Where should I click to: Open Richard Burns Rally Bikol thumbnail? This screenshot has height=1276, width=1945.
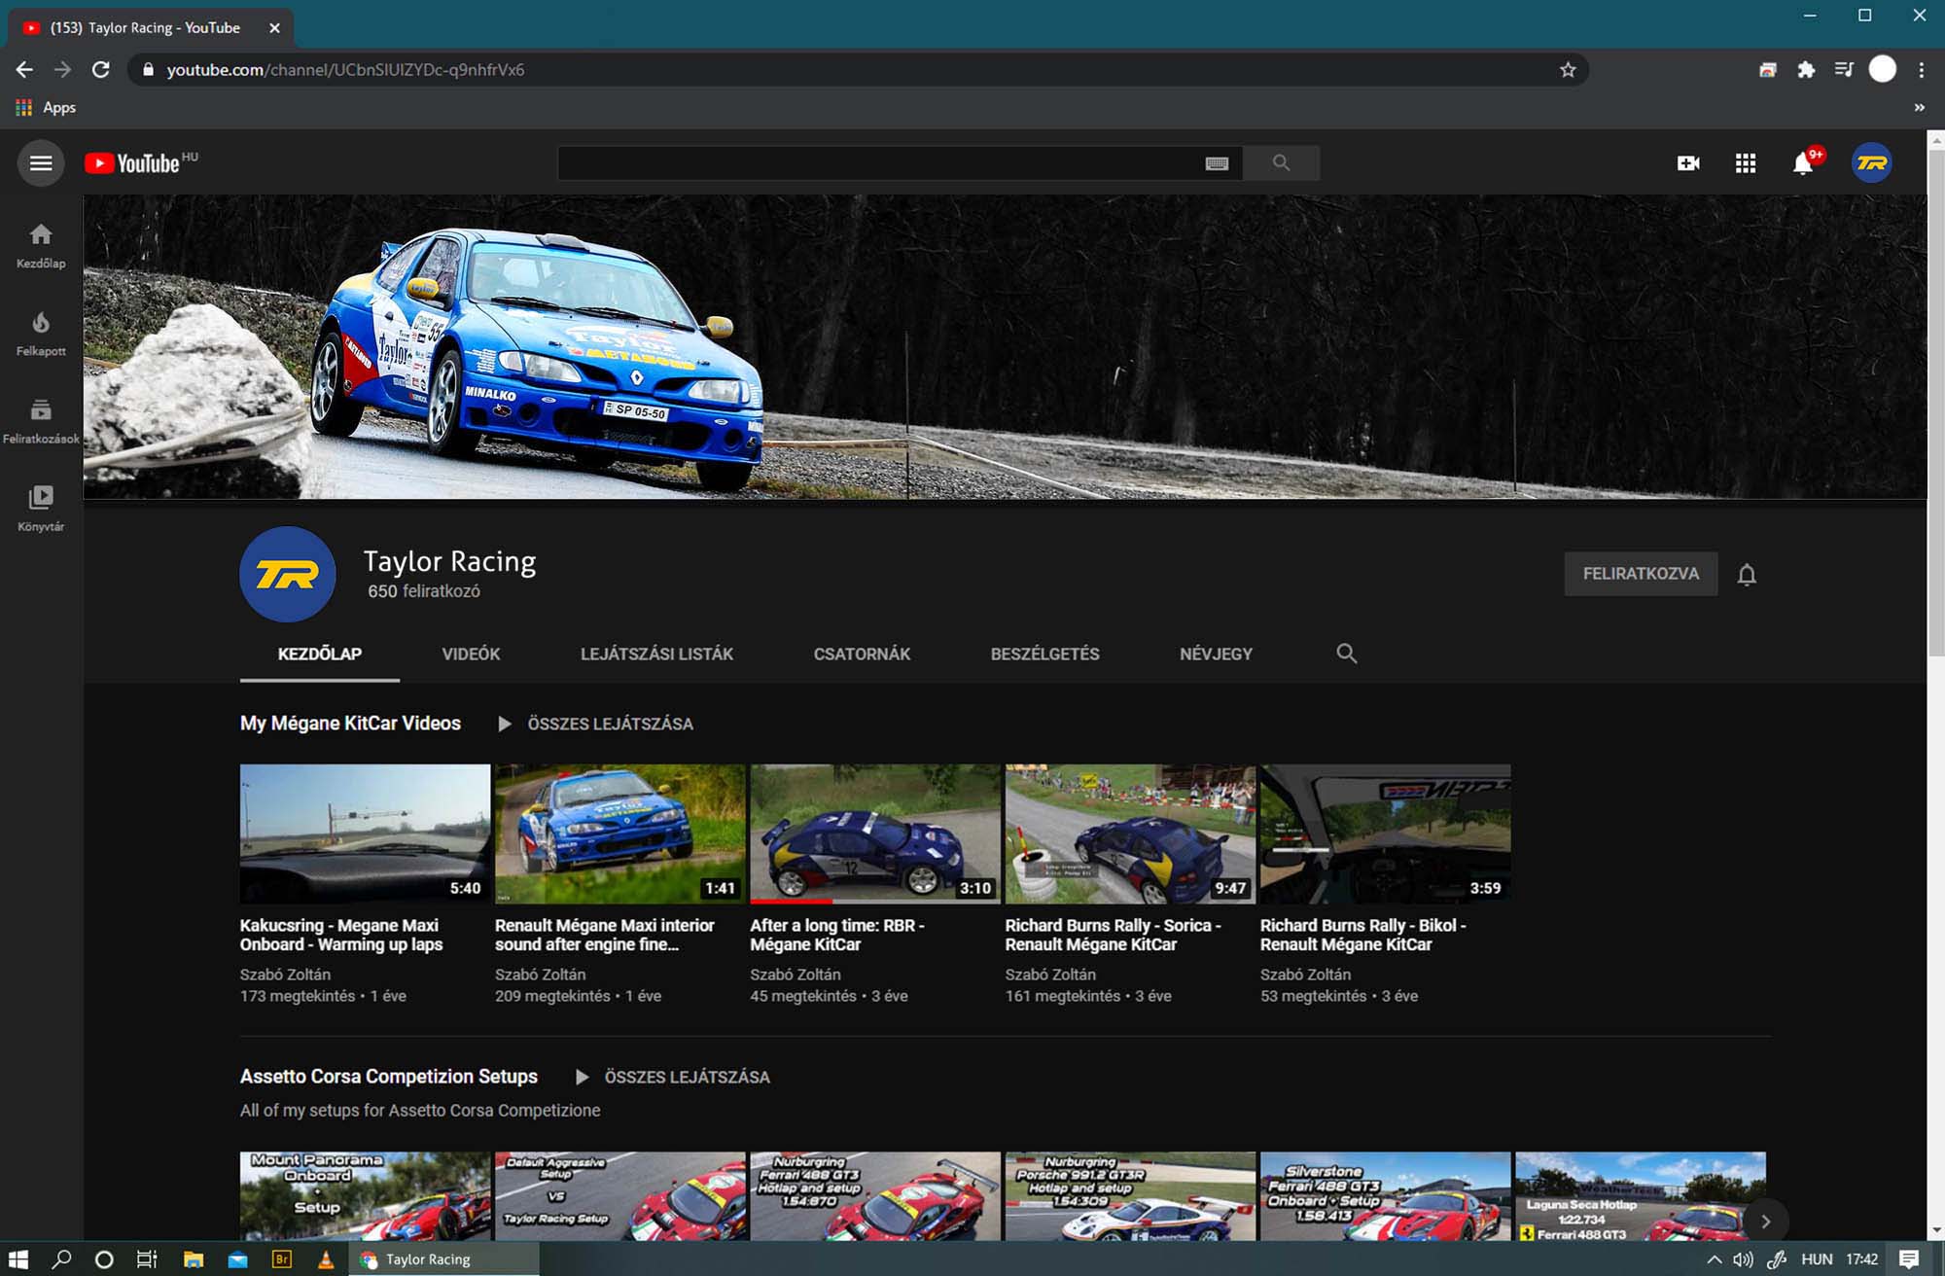click(1385, 833)
